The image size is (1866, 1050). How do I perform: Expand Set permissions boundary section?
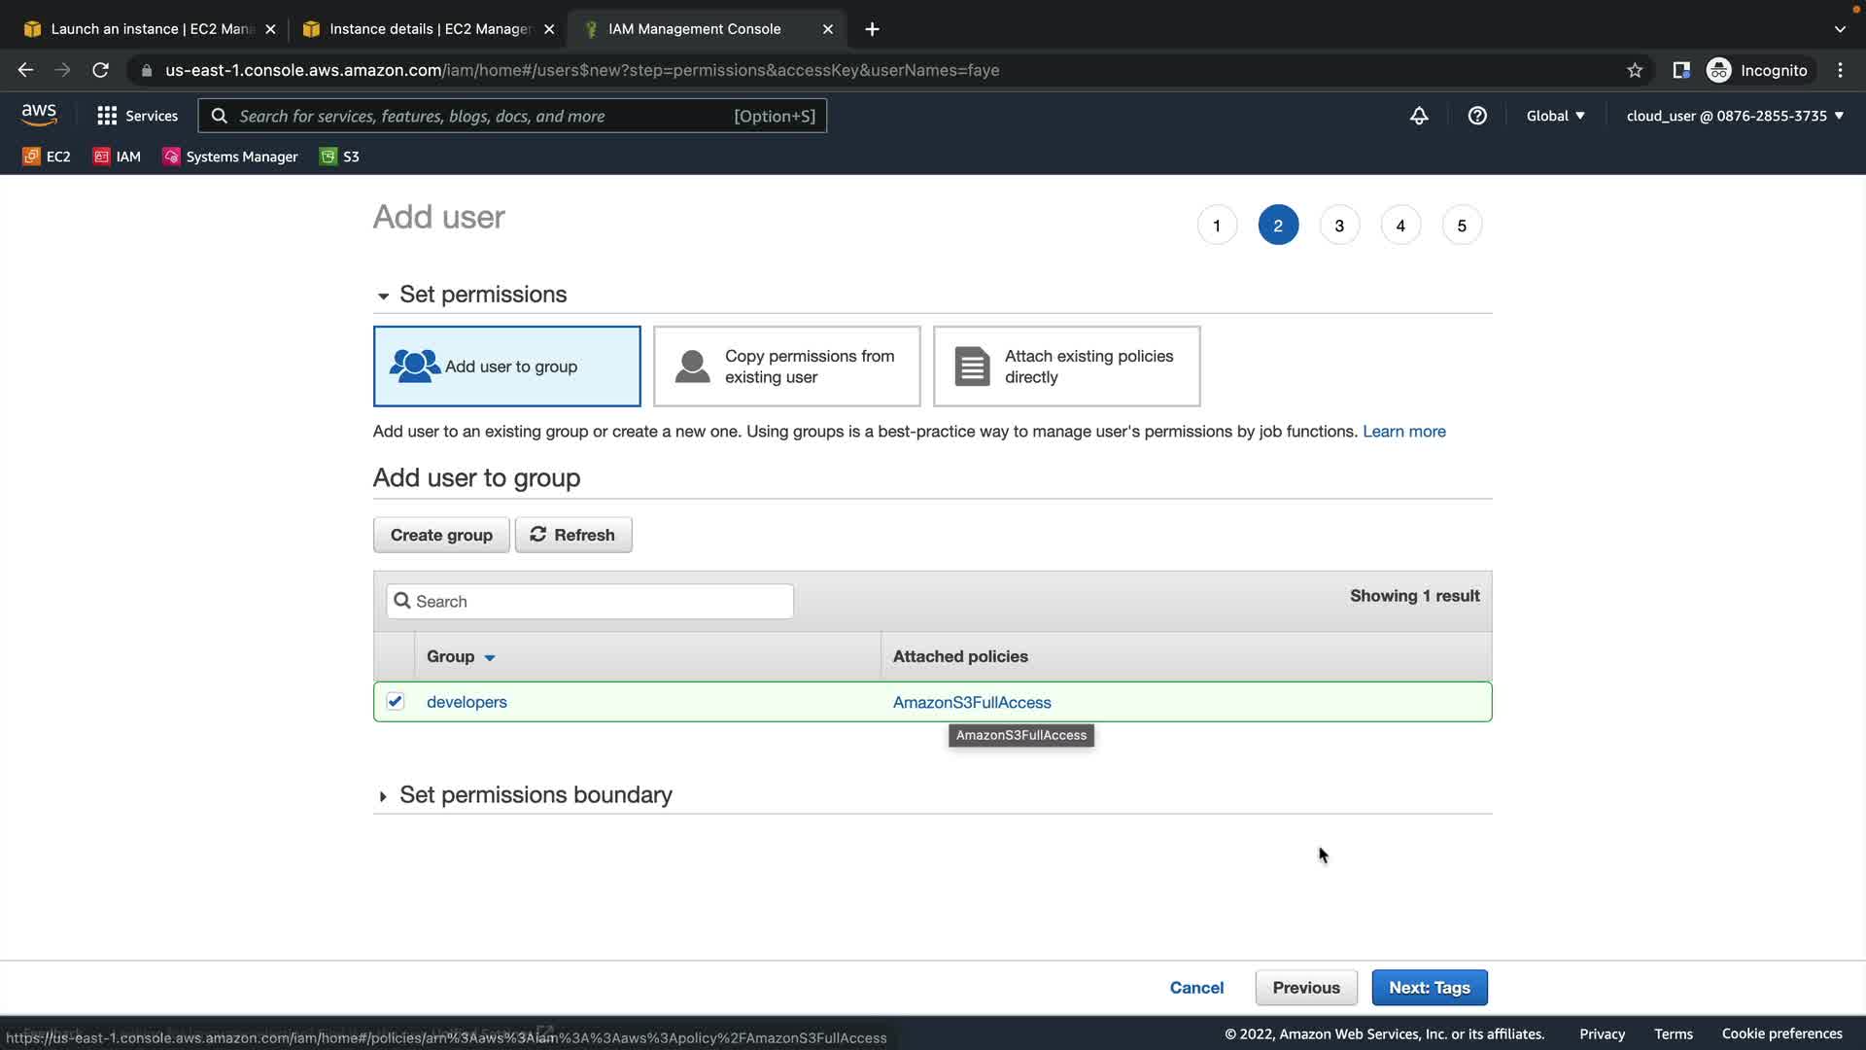(x=535, y=795)
